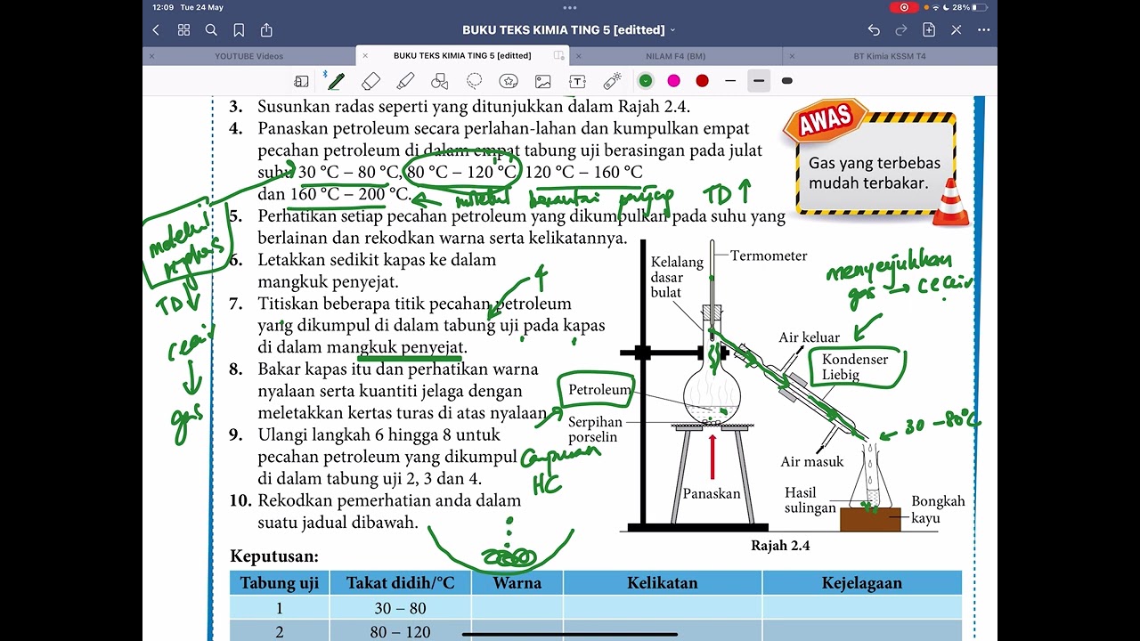The height and width of the screenshot is (641, 1140).
Task: Select the Lasso selection tool
Action: tap(474, 81)
